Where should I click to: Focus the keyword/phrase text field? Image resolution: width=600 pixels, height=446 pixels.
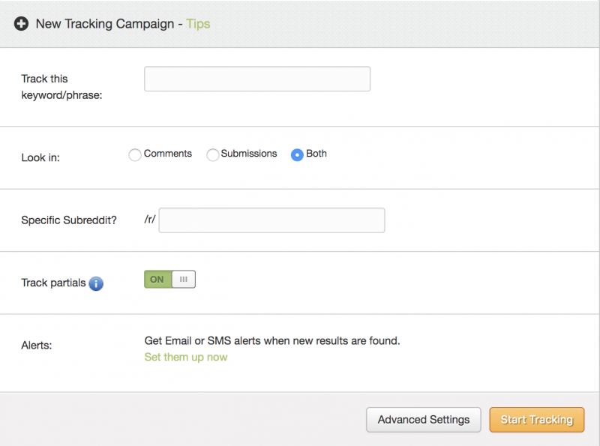(257, 79)
